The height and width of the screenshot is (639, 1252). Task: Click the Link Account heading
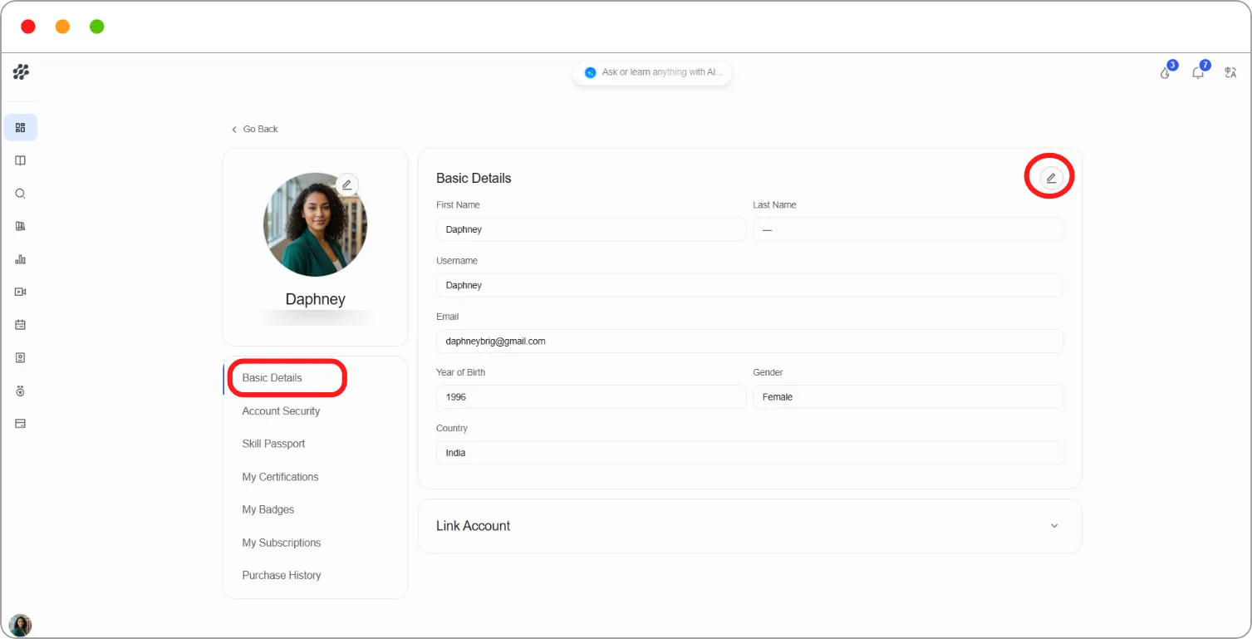pos(473,526)
